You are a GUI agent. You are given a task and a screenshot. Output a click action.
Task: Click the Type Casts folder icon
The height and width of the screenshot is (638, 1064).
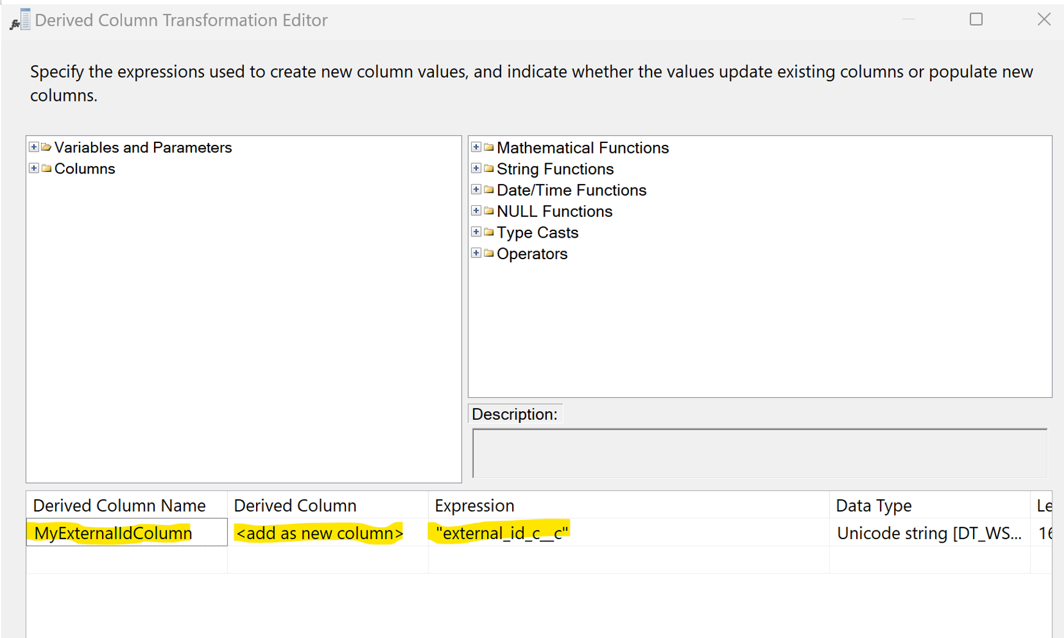pyautogui.click(x=489, y=232)
